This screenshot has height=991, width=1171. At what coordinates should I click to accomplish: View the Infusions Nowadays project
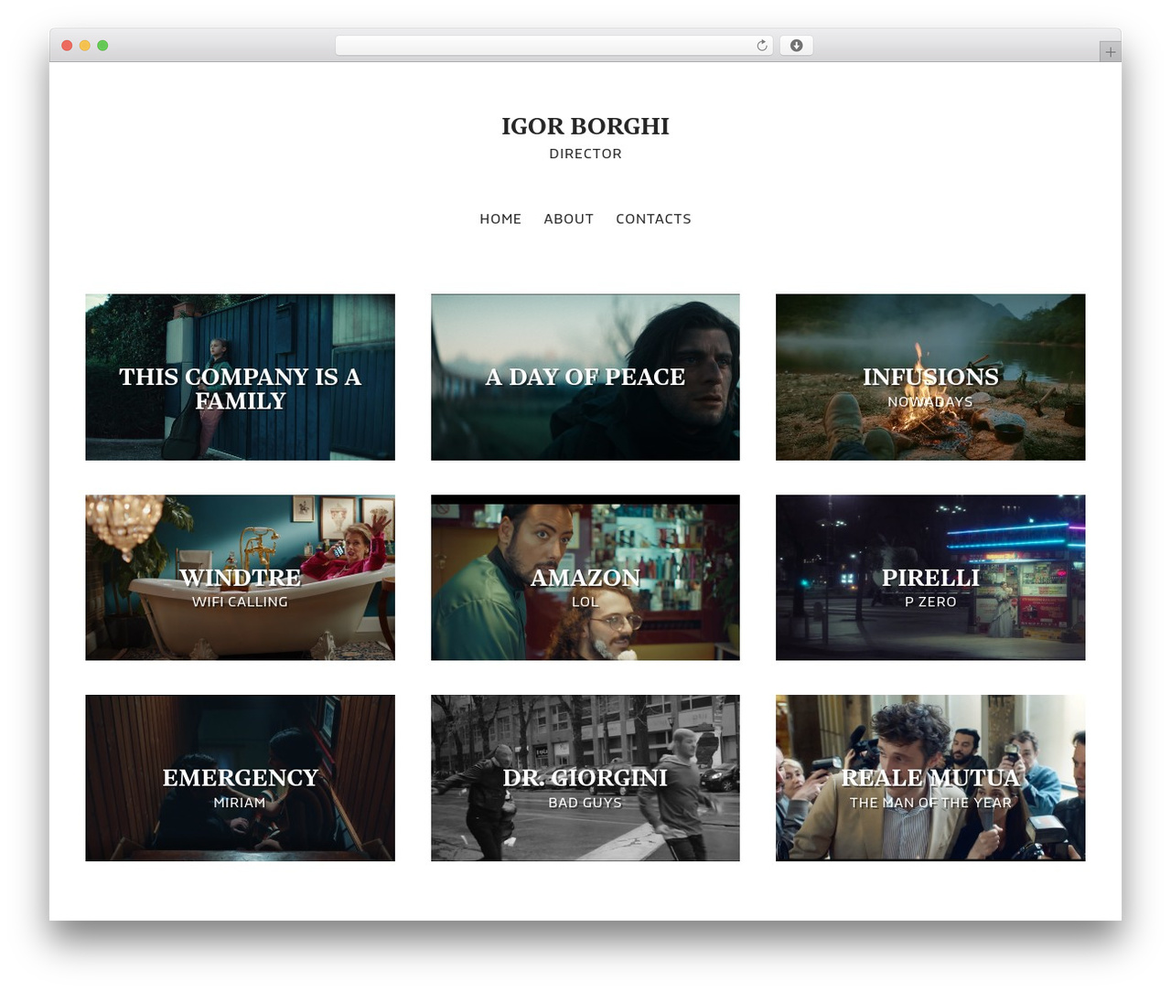coord(930,377)
